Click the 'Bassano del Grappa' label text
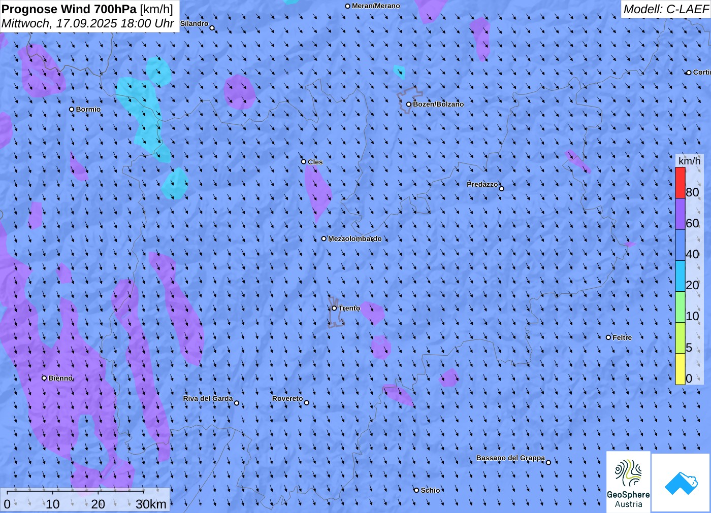711x513 pixels. coord(510,458)
